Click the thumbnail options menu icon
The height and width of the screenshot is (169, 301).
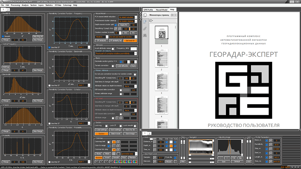(152, 20)
